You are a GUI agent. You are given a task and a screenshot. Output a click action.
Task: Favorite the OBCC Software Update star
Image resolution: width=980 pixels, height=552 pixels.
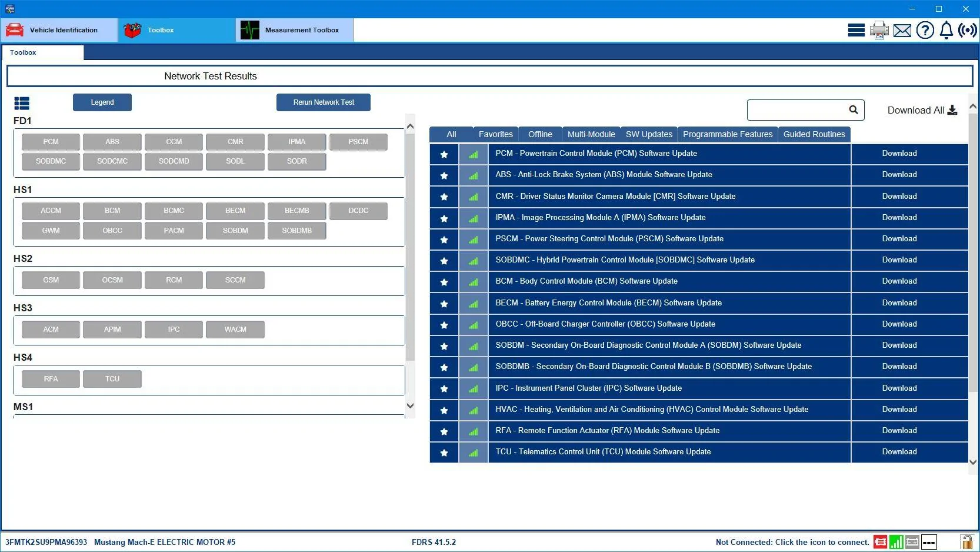tap(444, 325)
